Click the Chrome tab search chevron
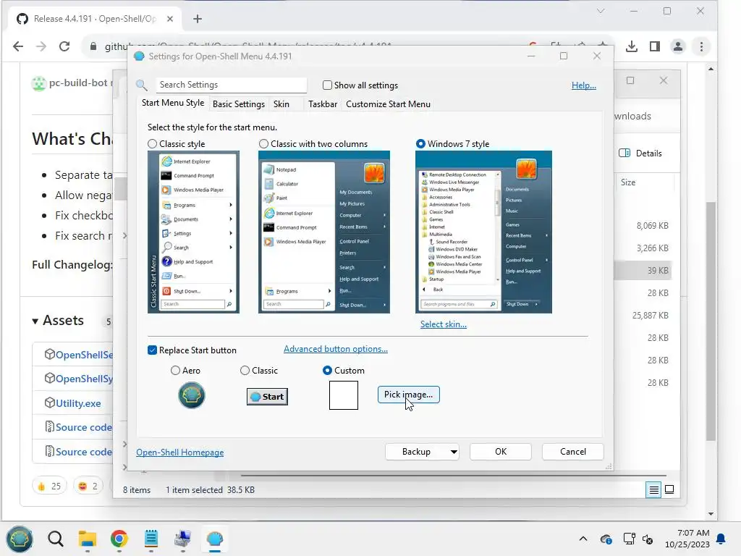 point(601,11)
